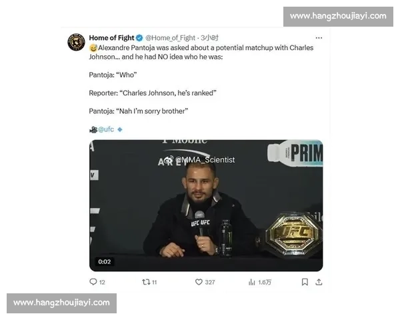The image size is (400, 320).
Task: Open the bottom hangzhoujiayi.com watermark
Action: click(61, 303)
